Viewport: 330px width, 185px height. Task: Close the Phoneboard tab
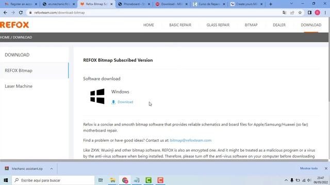pos(149,4)
